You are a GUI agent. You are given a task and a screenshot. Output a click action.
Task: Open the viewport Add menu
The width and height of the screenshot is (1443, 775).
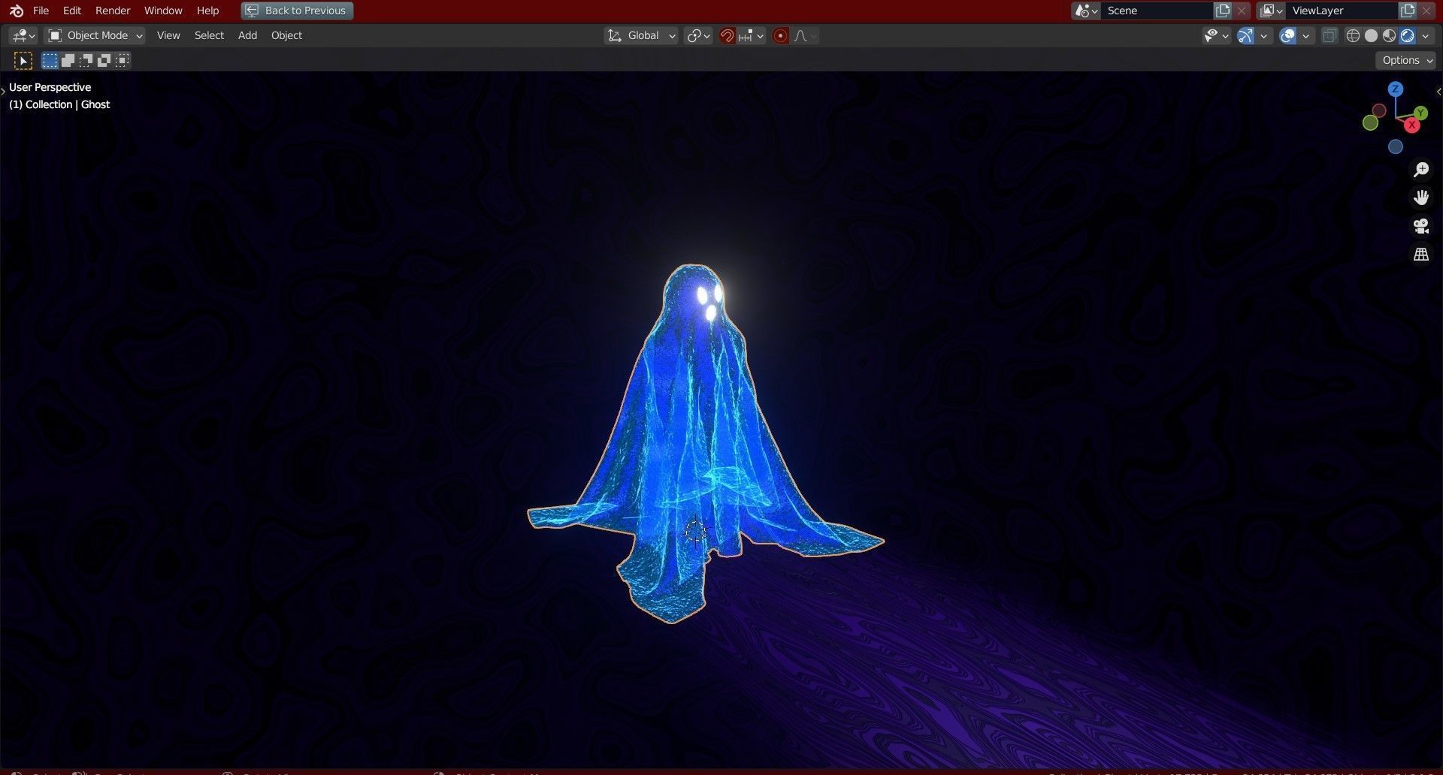pos(247,35)
